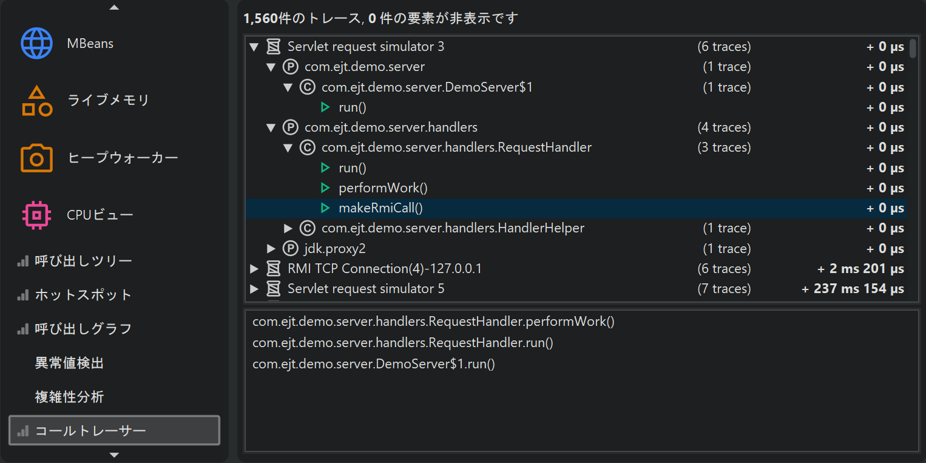Viewport: 926px width, 463px height.
Task: Go to 異常値検出 view
Action: tap(69, 363)
